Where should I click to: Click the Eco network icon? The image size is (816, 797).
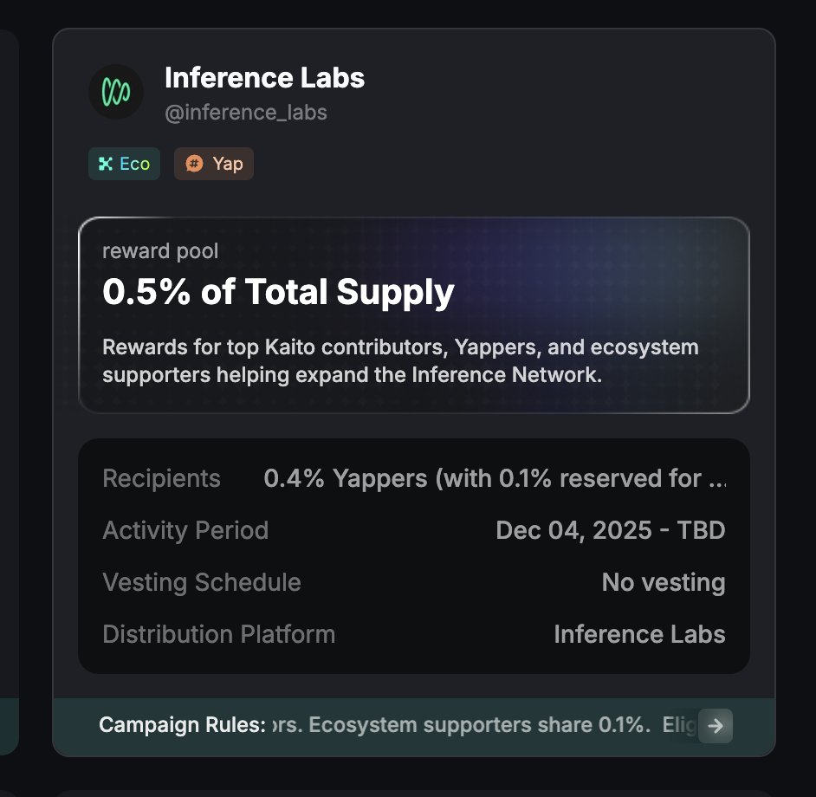[x=106, y=164]
